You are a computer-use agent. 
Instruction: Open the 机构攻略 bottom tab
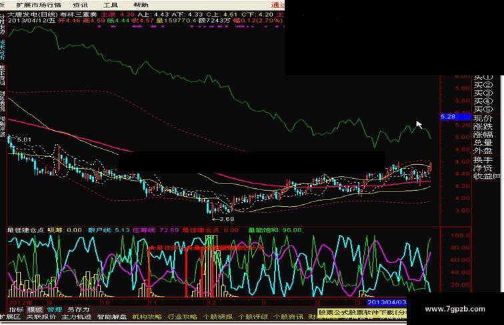pyautogui.click(x=147, y=317)
